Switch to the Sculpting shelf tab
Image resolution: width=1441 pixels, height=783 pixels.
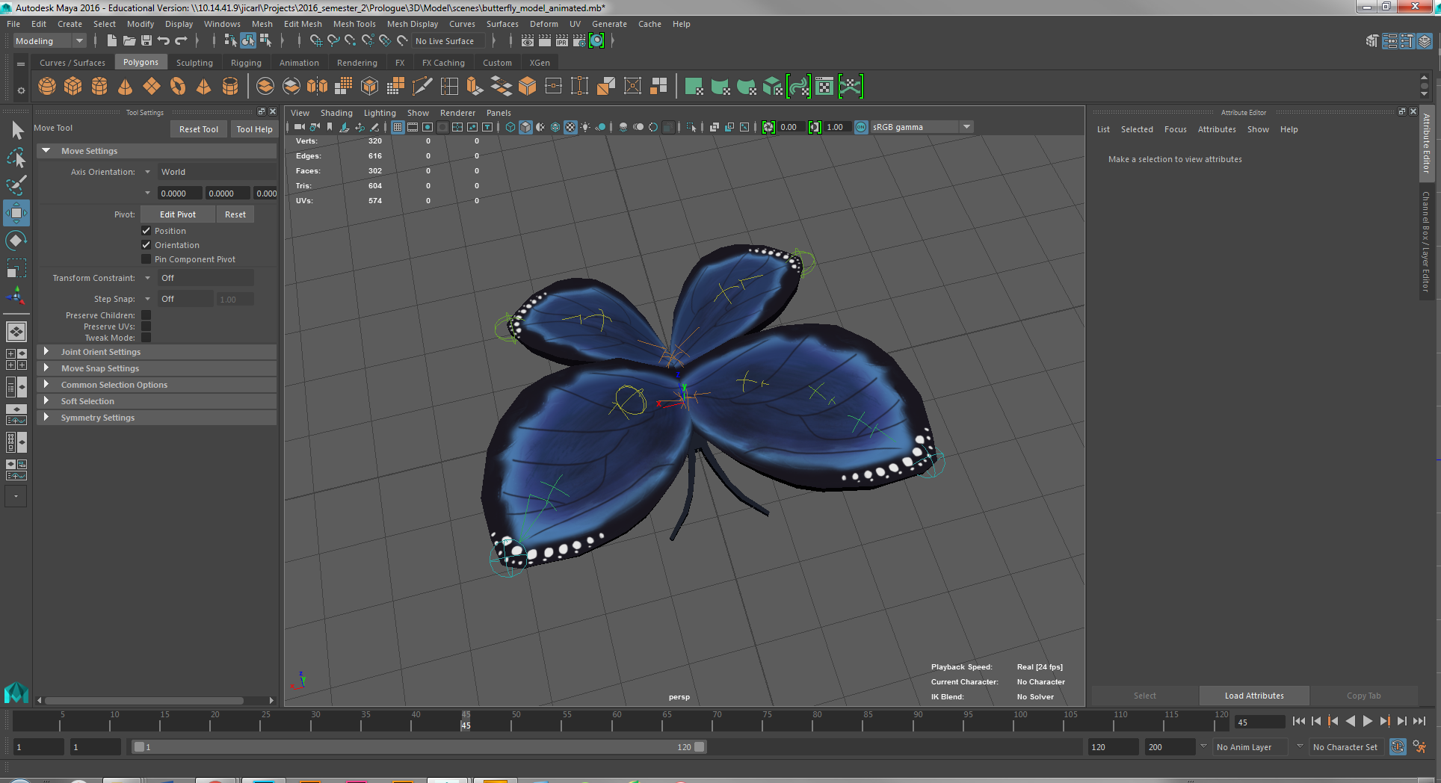pyautogui.click(x=194, y=63)
